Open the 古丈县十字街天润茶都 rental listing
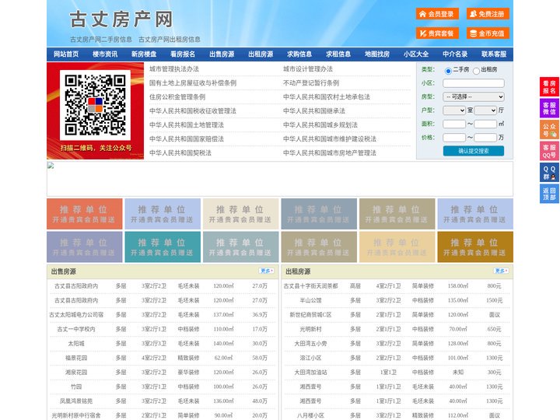This screenshot has width=560, height=420. (x=310, y=286)
